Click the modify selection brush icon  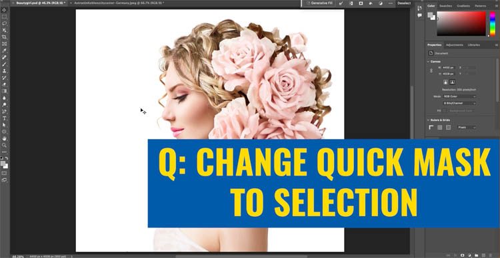[x=341, y=3]
